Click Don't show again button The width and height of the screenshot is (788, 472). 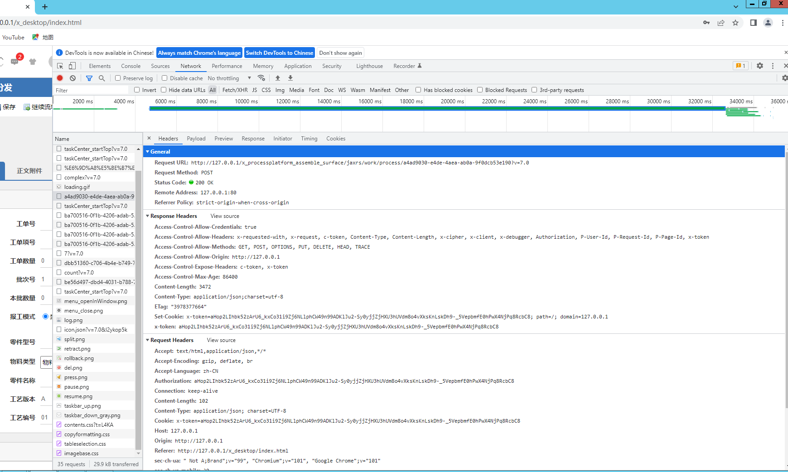point(341,53)
